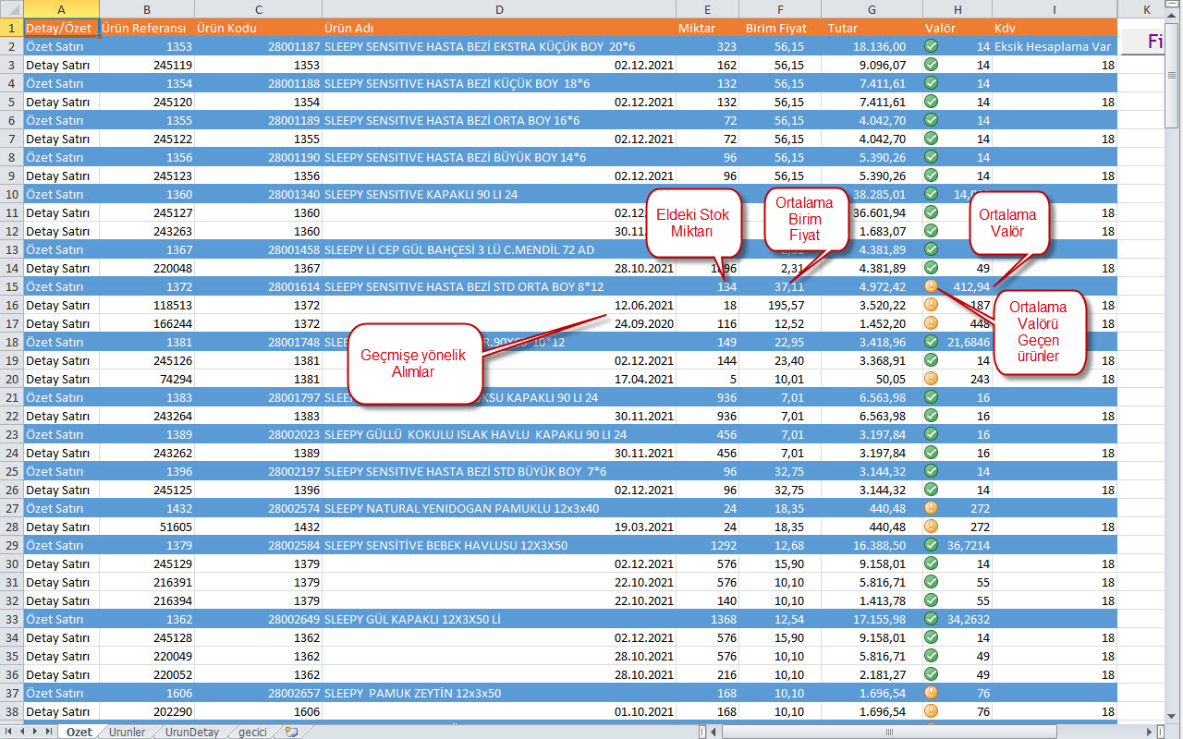The width and height of the screenshot is (1183, 739).
Task: Click the green check icon in row 33
Action: pos(931,619)
